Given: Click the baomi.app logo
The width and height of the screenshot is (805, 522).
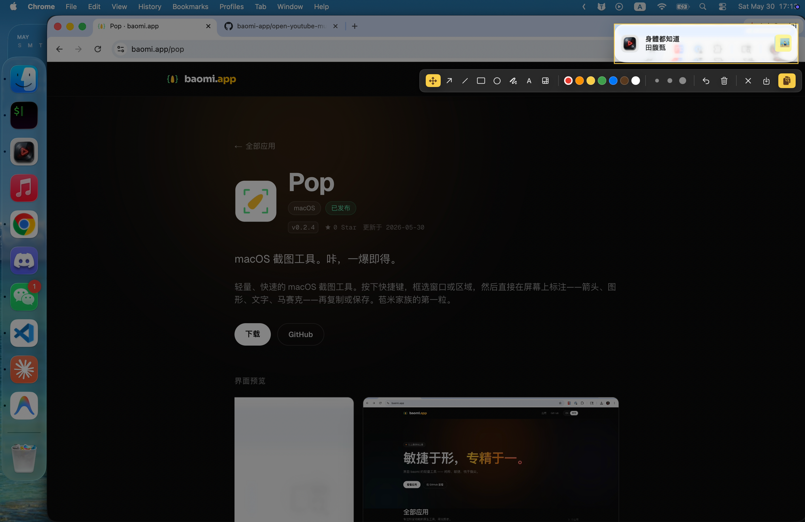Looking at the screenshot, I should [x=202, y=79].
